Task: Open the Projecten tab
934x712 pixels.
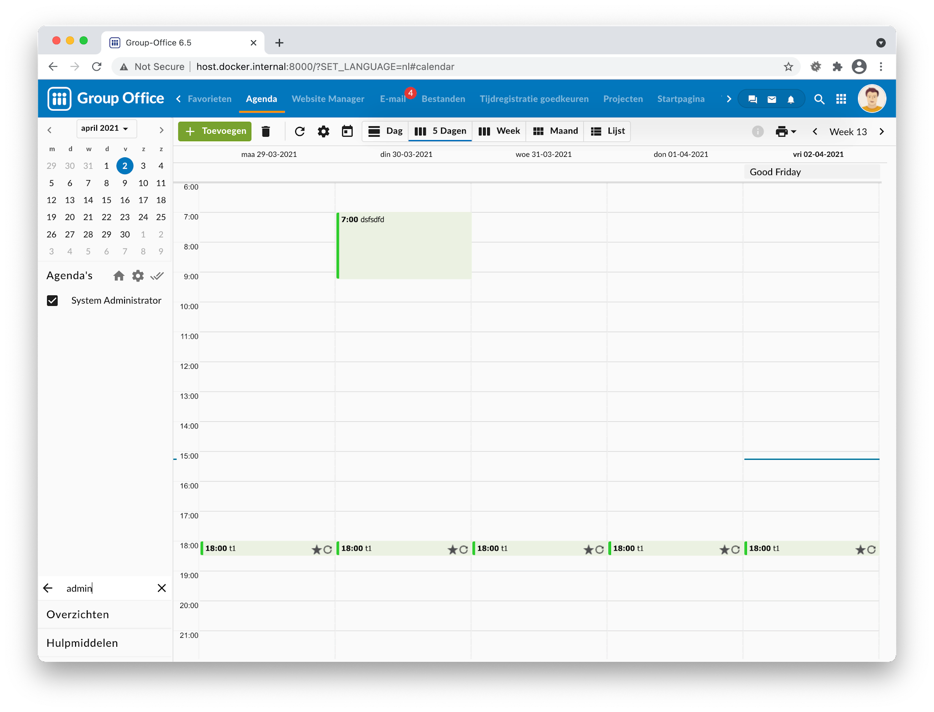Action: [623, 99]
